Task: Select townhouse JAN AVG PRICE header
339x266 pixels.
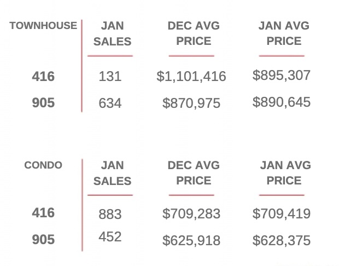Action: coord(284,33)
